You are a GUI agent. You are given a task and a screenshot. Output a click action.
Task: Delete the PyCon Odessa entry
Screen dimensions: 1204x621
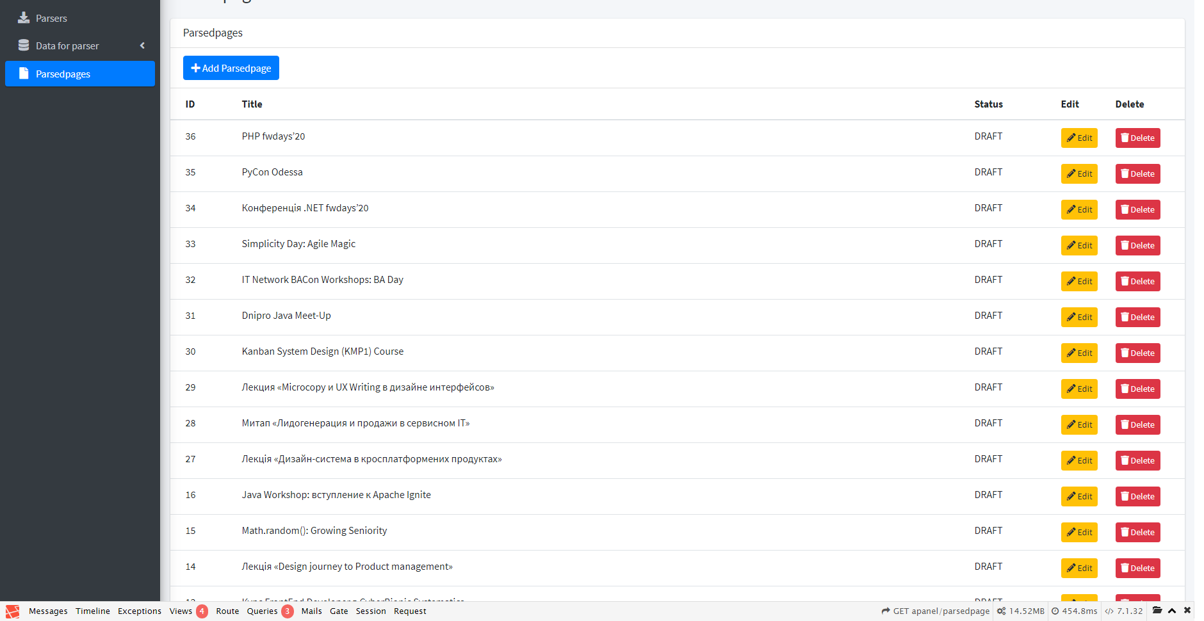(x=1137, y=174)
